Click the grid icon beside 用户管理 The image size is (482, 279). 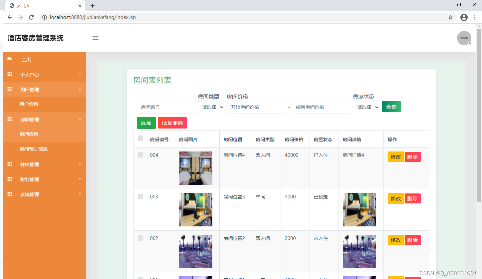coord(10,89)
